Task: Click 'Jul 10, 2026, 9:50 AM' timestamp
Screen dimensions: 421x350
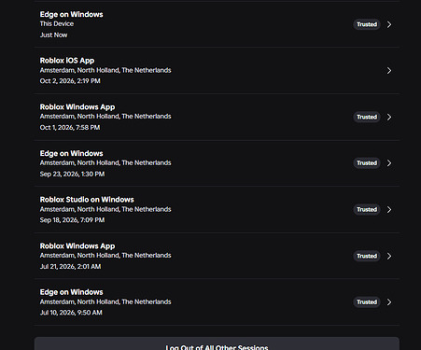Action: click(71, 313)
